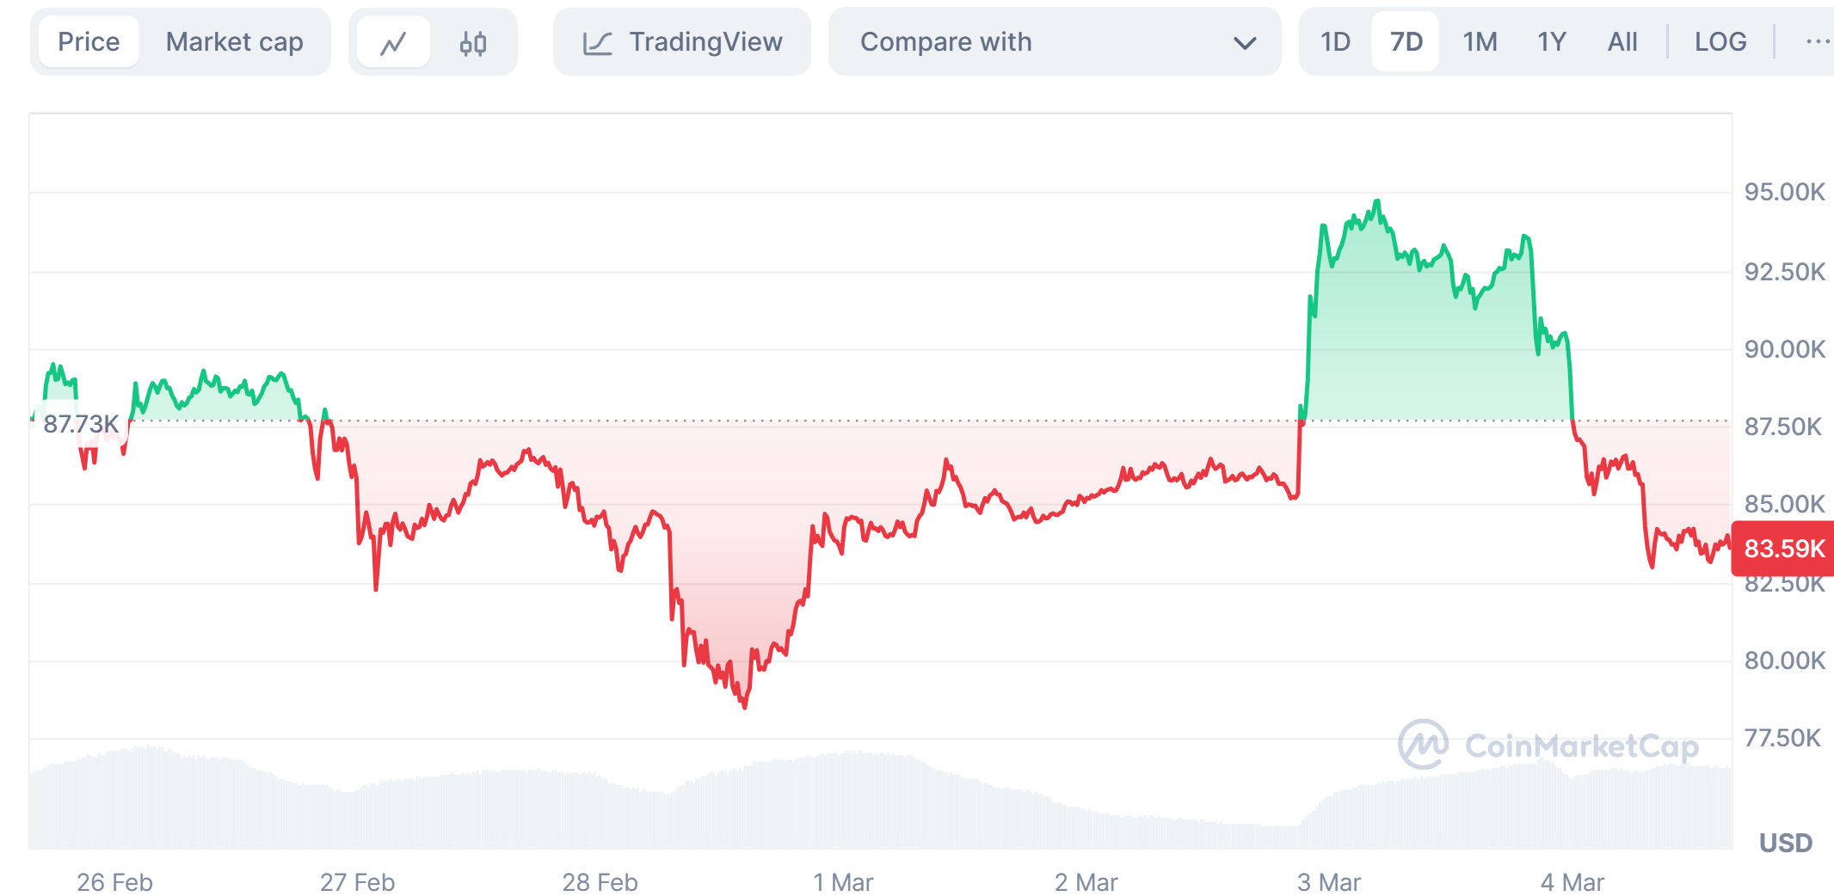Open the more options ellipsis menu

point(1817,42)
